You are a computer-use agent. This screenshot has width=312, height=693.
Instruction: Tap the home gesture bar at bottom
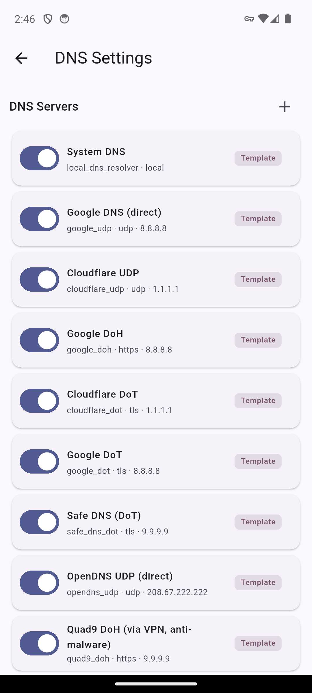pyautogui.click(x=156, y=684)
